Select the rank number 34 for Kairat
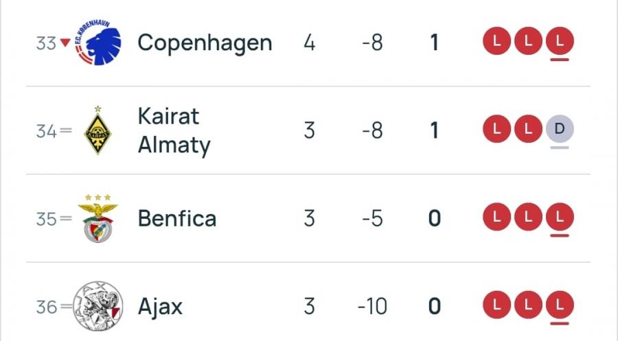This screenshot has width=618, height=341. coord(47,130)
